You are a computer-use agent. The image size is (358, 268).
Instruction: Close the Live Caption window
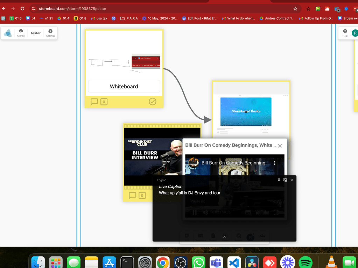292,180
